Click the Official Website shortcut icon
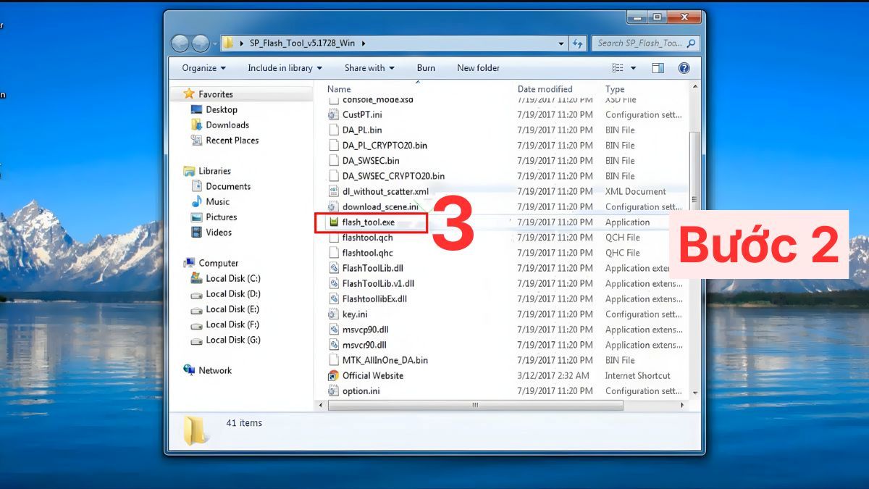 coord(333,375)
